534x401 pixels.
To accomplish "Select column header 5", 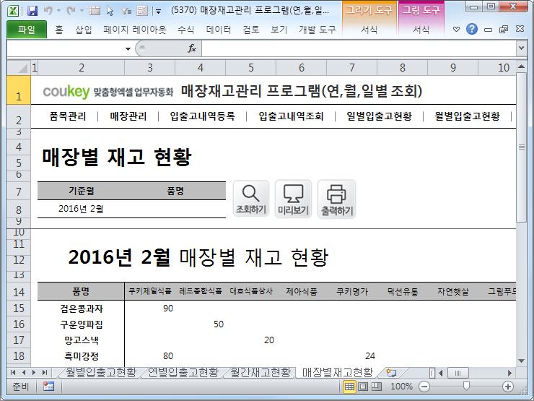I will click(x=251, y=68).
